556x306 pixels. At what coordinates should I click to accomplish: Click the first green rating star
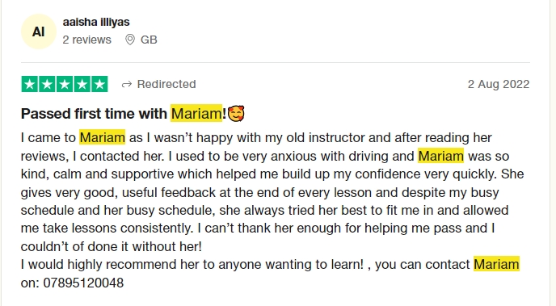click(x=30, y=84)
